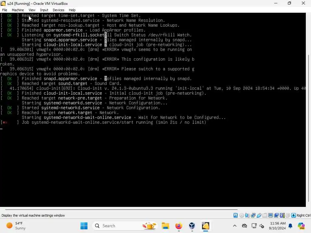Open VirtualBox Manager taskbar icon
Image resolution: width=311 pixels, height=233 pixels.
[192, 226]
